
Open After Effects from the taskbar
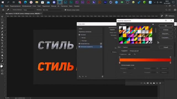coord(82,2)
